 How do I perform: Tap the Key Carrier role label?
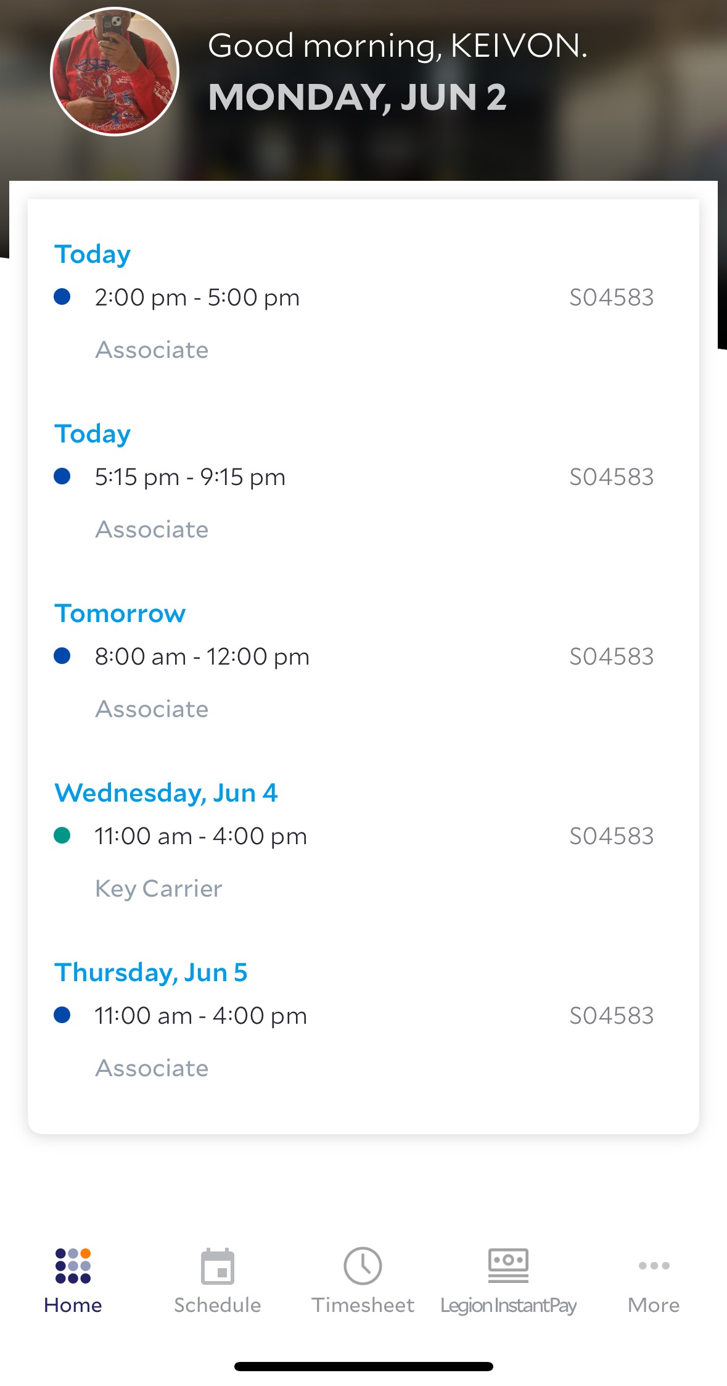158,889
